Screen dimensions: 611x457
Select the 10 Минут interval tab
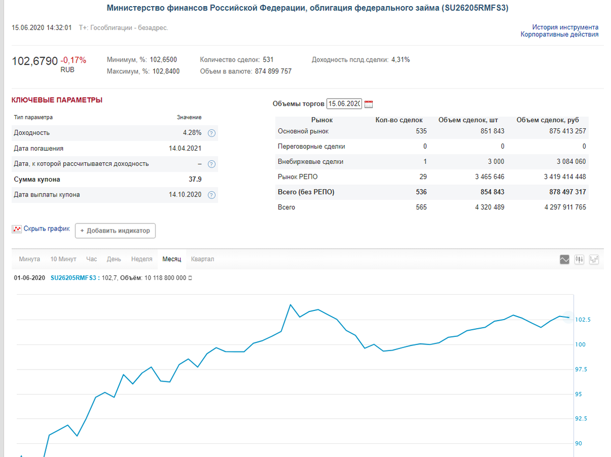[x=64, y=259]
